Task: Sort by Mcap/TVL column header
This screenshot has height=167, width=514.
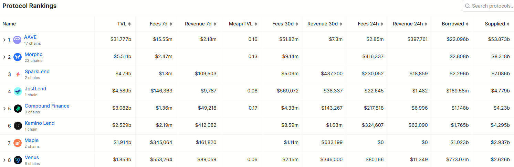Action: click(x=243, y=24)
